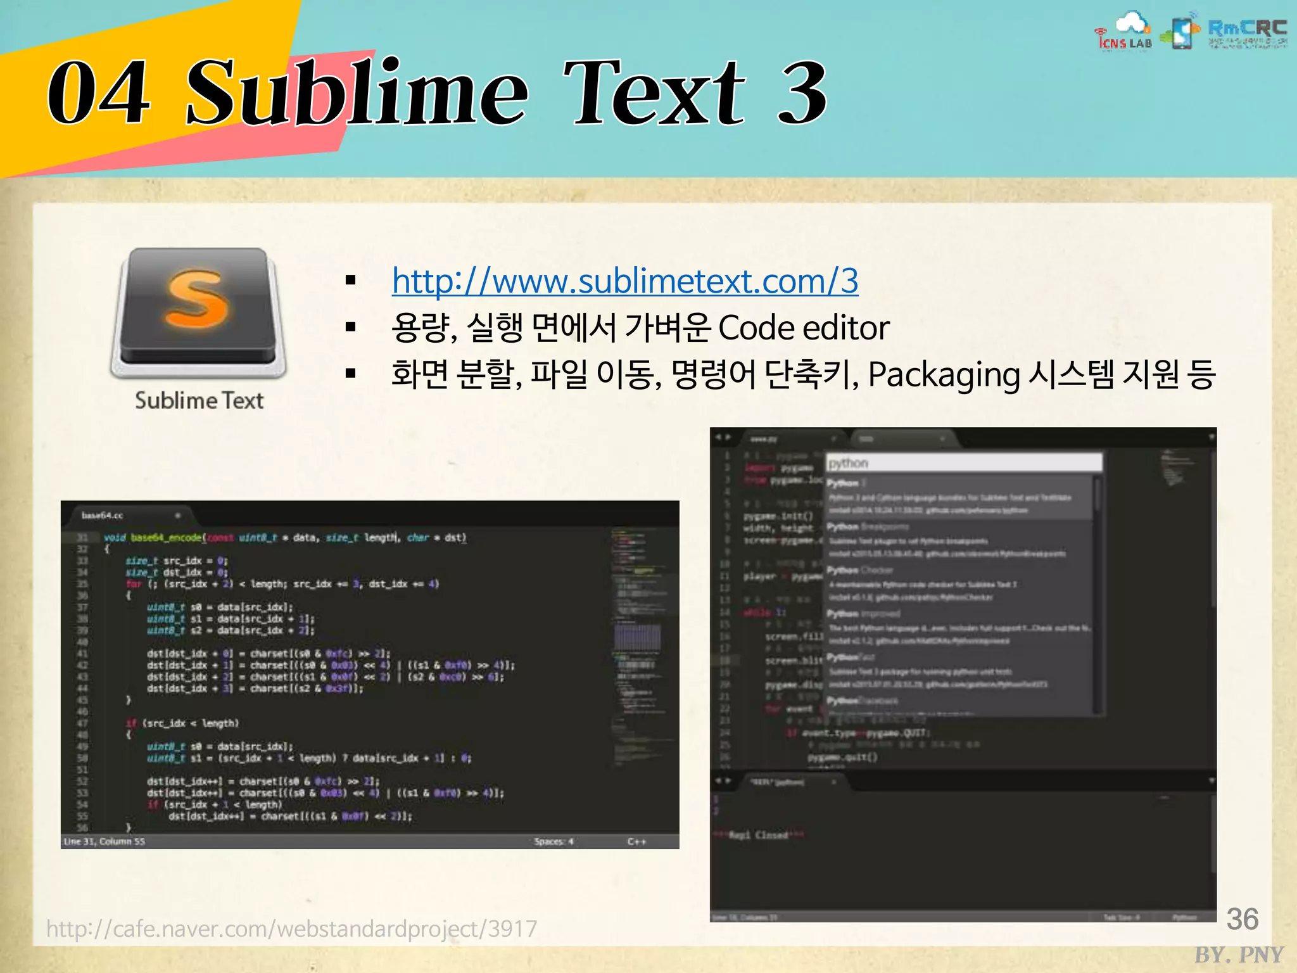Screen dimensions: 1297x973
Task: Close the base64.cc tab
Action: coord(178,515)
